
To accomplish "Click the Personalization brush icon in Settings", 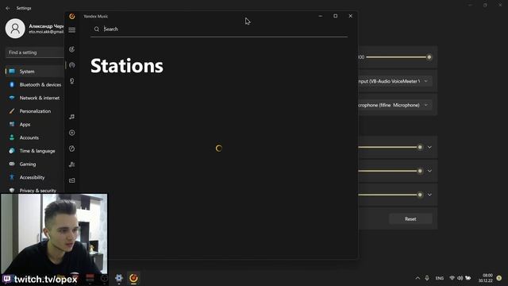I will tap(12, 111).
